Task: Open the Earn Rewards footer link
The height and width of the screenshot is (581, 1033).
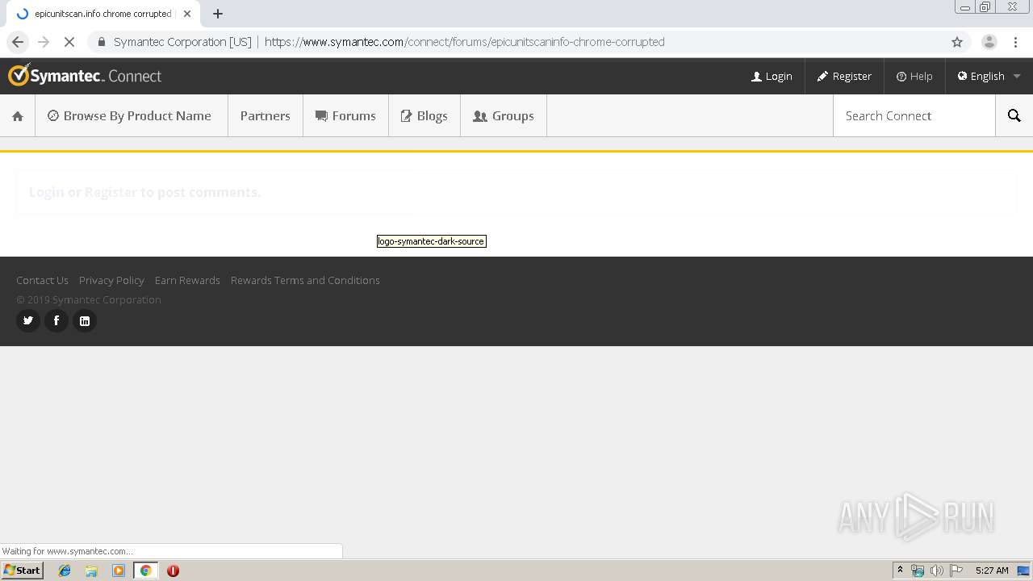Action: tap(187, 280)
